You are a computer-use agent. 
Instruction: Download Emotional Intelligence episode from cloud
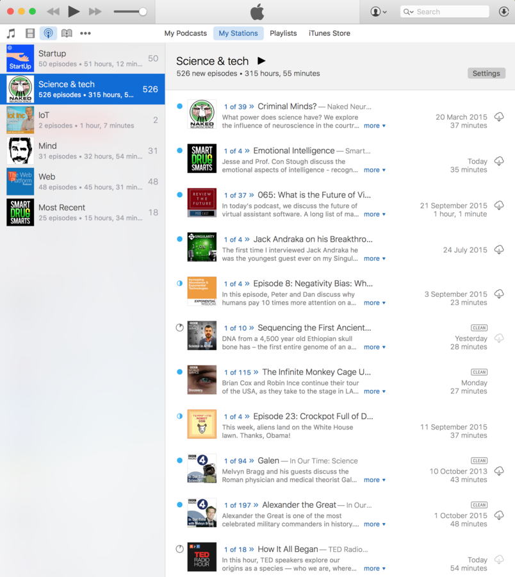(499, 161)
